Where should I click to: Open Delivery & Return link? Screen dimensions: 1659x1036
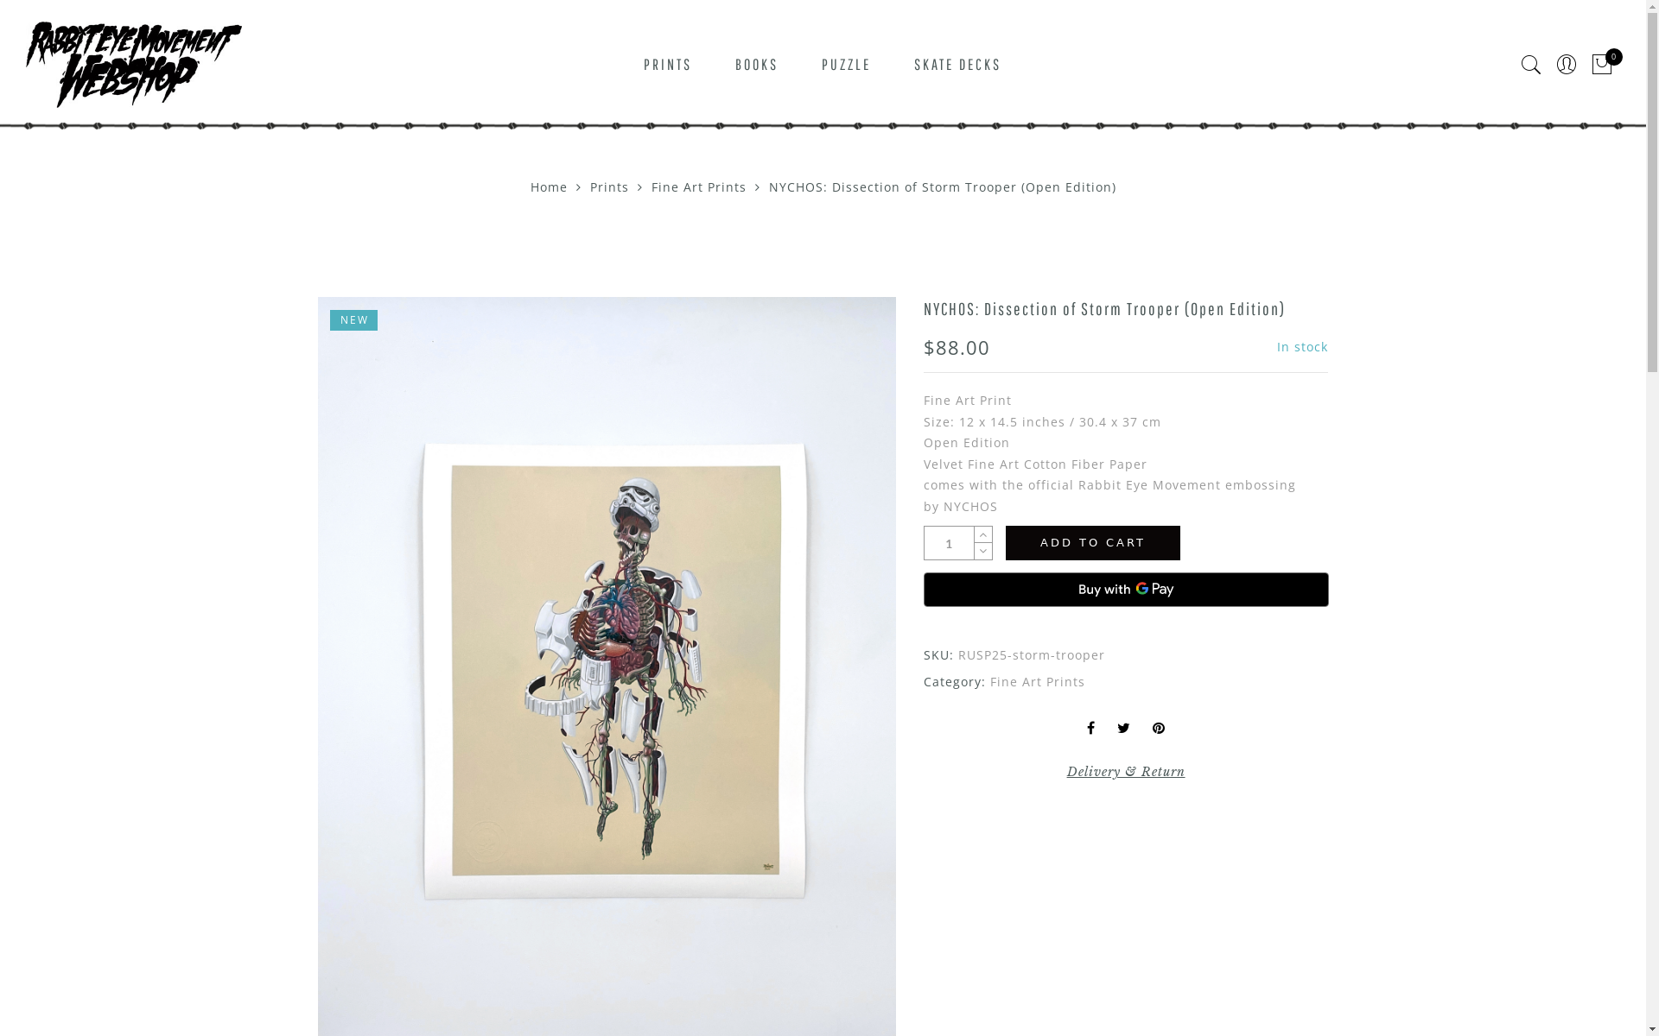[1126, 772]
